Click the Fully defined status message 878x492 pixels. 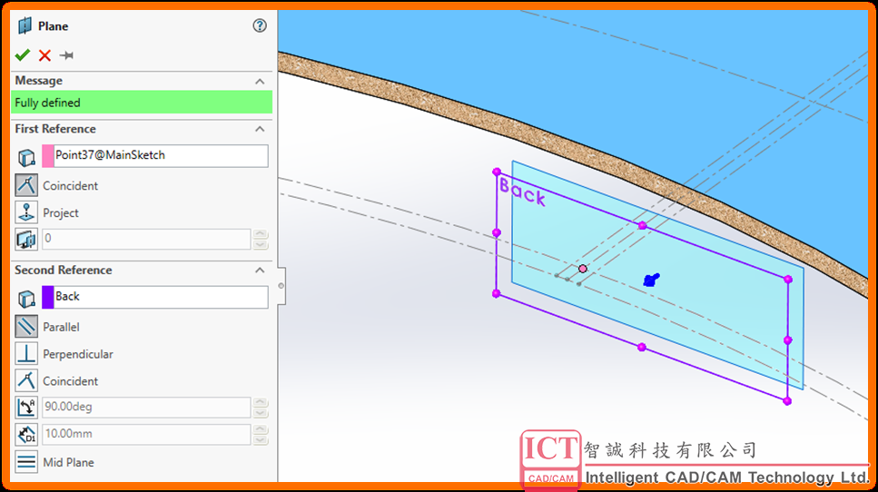[142, 103]
